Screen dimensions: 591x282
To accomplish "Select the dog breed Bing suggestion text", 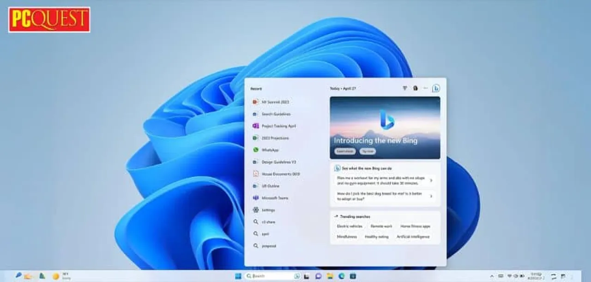I will click(x=379, y=196).
